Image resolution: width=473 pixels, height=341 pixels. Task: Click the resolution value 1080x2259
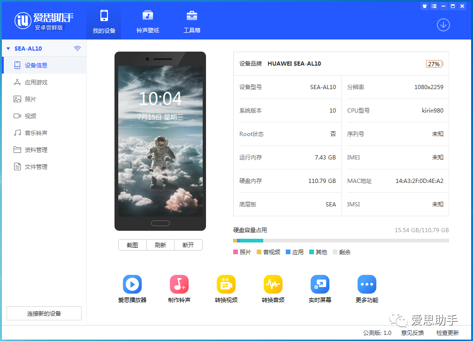pyautogui.click(x=429, y=87)
